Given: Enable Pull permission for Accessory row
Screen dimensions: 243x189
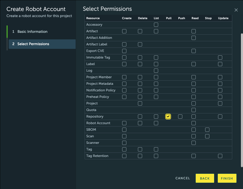Looking at the screenshot, I should 156,24.
